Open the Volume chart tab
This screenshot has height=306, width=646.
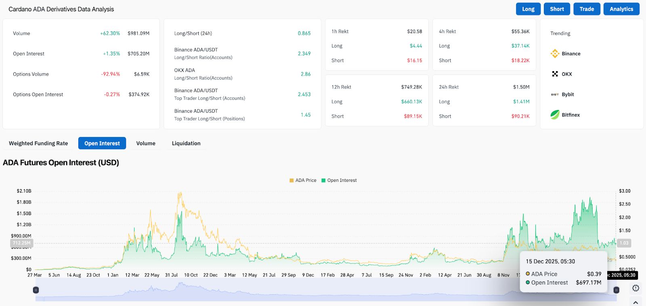146,143
